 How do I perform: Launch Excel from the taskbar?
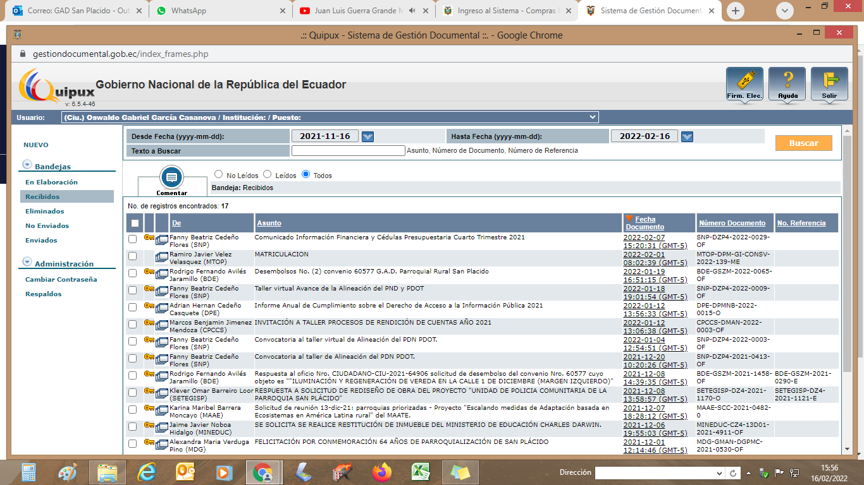click(421, 472)
